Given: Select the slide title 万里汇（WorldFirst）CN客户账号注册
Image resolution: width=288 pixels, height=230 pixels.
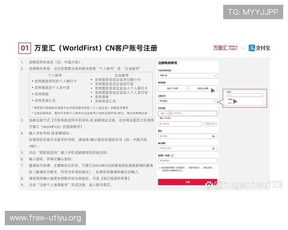Looking at the screenshot, I should (x=96, y=48).
